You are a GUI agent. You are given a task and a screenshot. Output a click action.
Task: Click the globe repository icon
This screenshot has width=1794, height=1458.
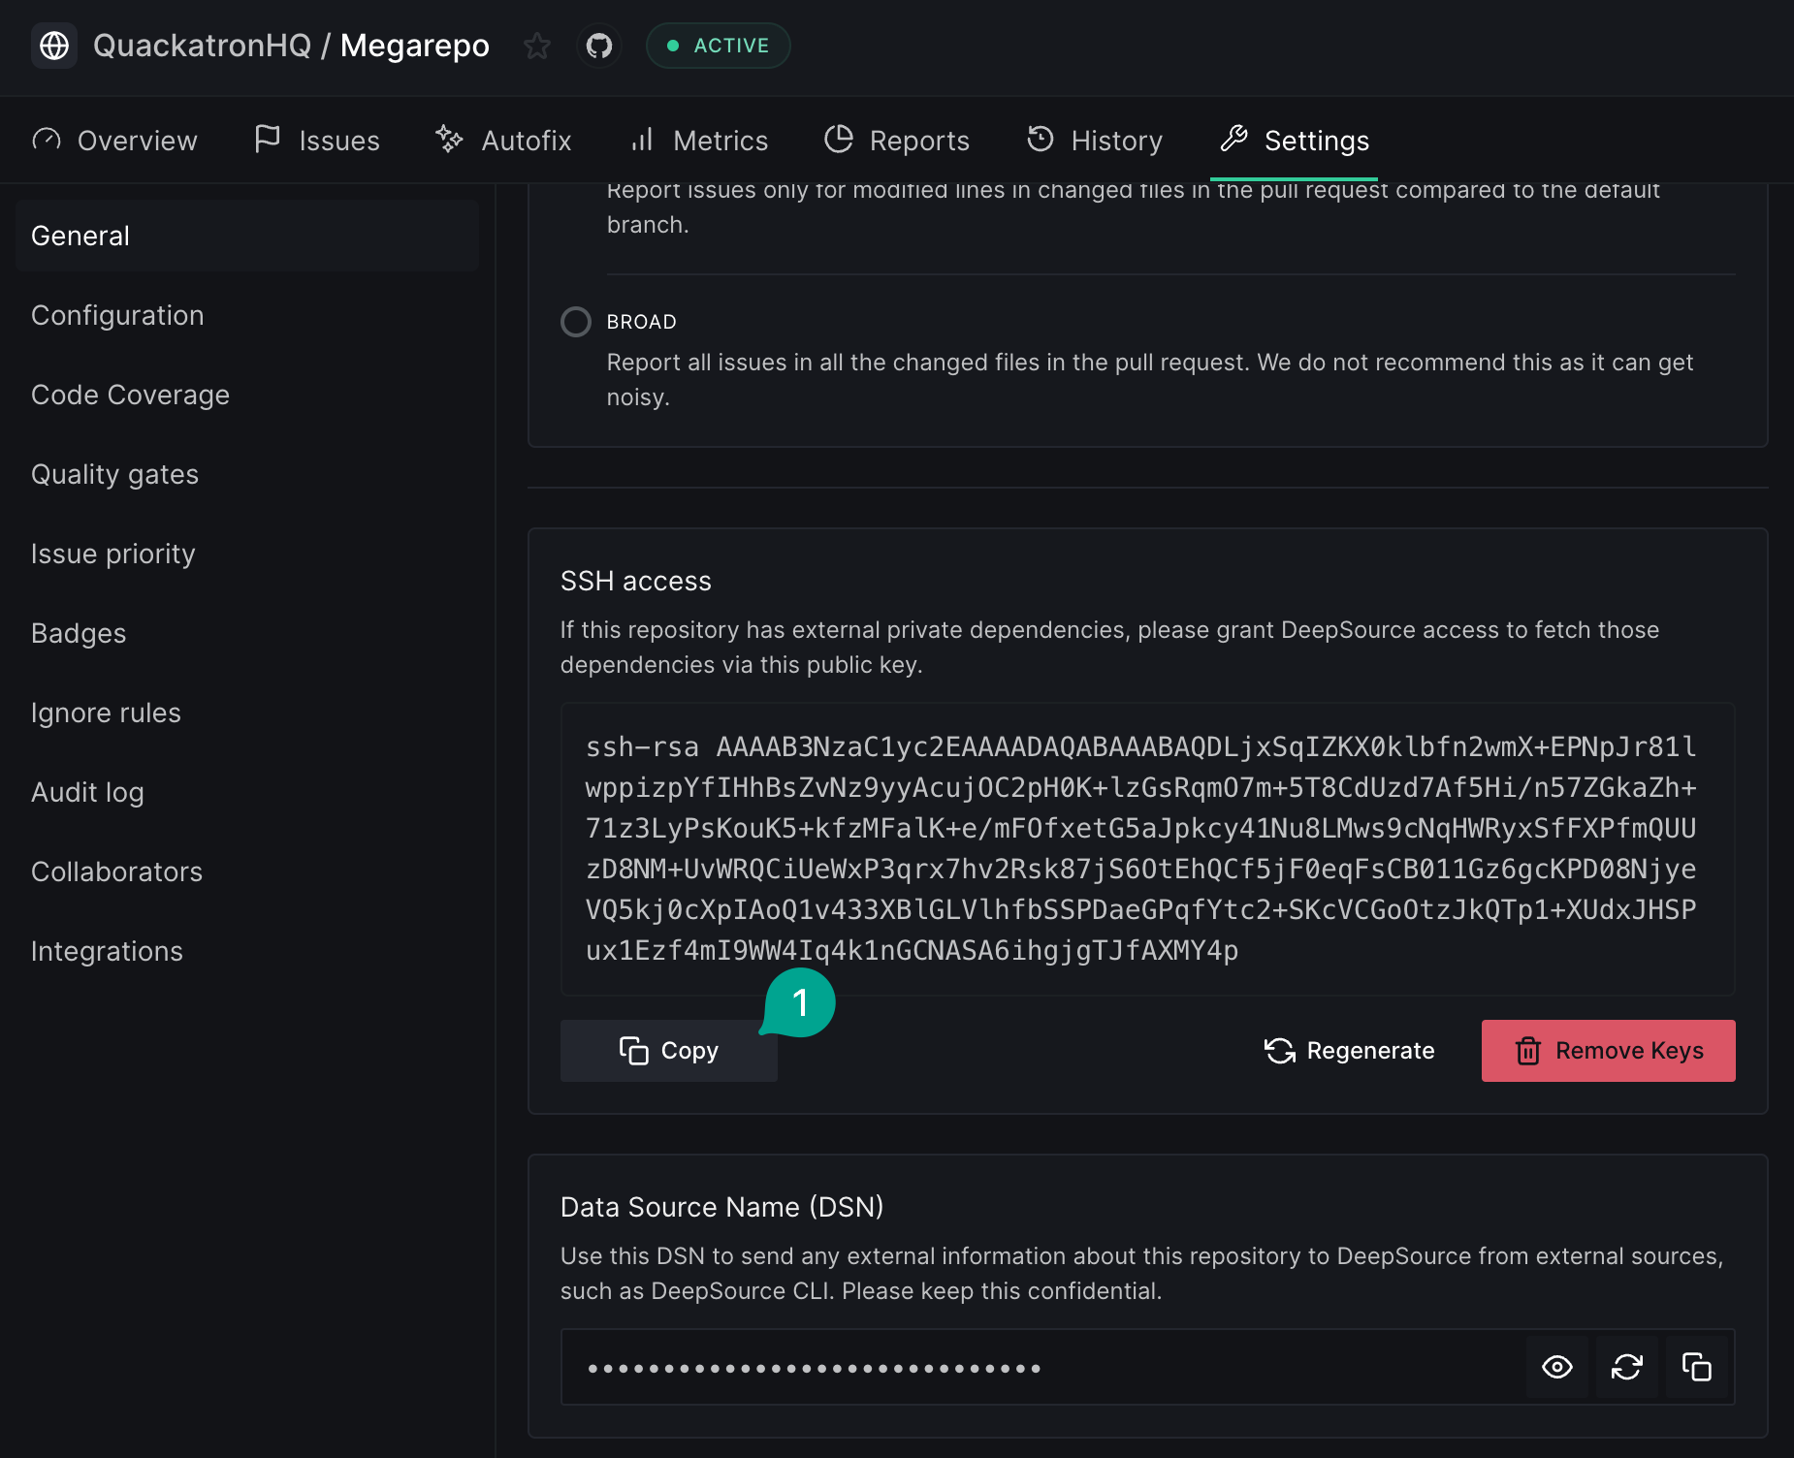[x=54, y=46]
